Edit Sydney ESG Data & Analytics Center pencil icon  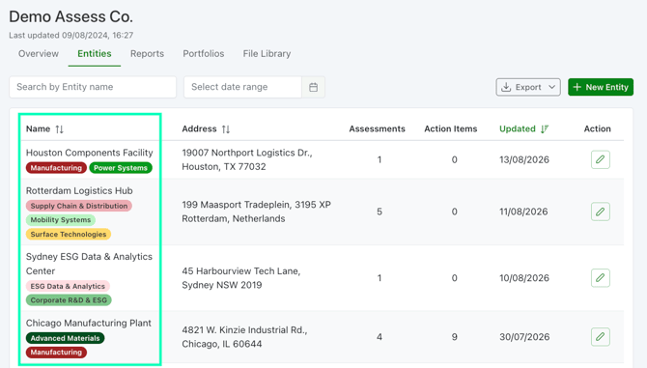(601, 278)
